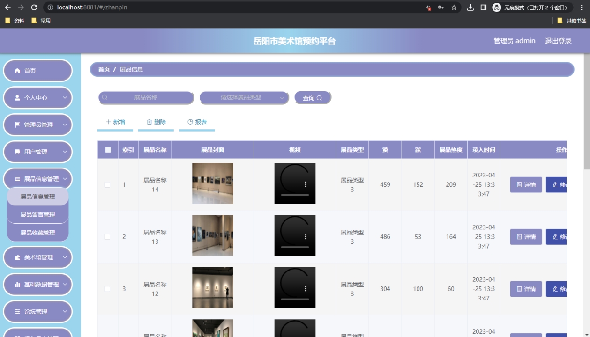Click the 展品热度 column header

451,150
